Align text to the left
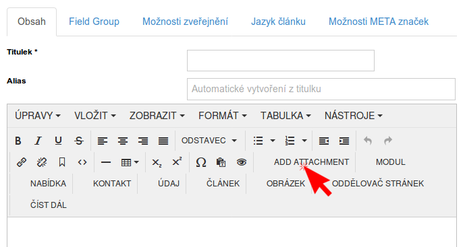The height and width of the screenshot is (247, 463). (103, 141)
